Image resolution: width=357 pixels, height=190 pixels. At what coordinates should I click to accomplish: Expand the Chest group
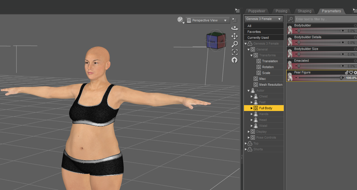coord(252,96)
